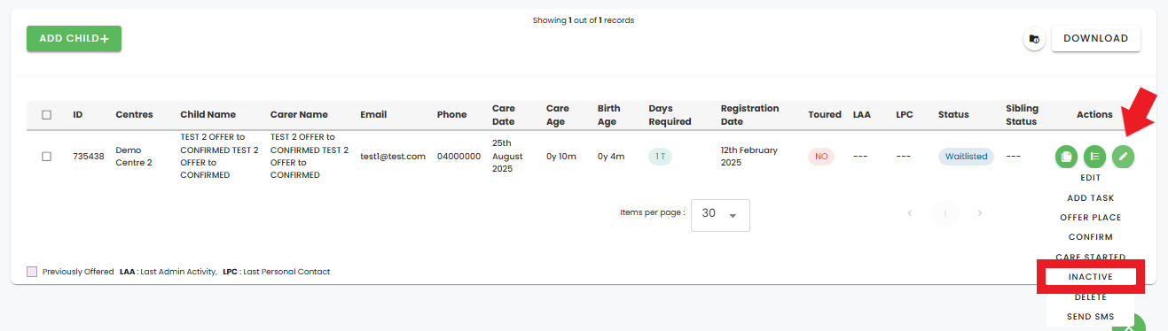This screenshot has height=331, width=1168.
Task: Click the Add Child button
Action: pyautogui.click(x=74, y=39)
